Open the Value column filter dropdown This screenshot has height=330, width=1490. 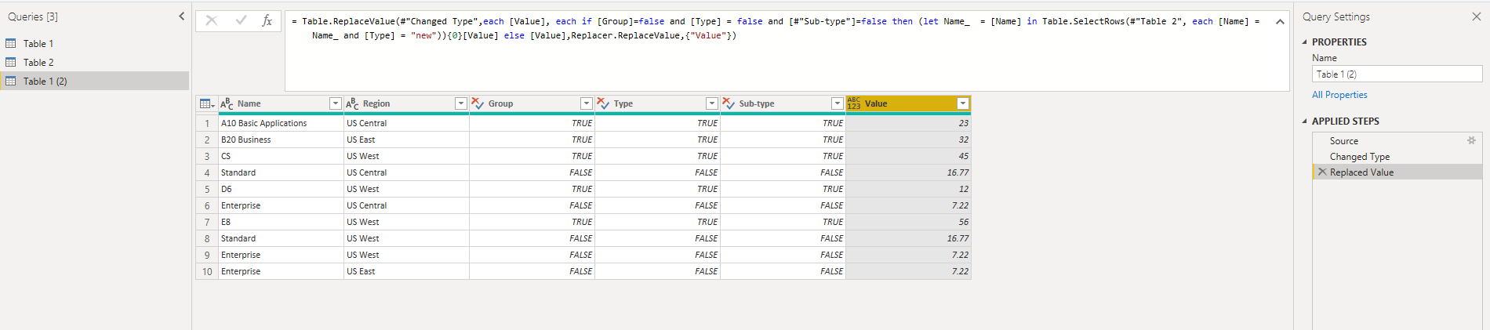[962, 103]
